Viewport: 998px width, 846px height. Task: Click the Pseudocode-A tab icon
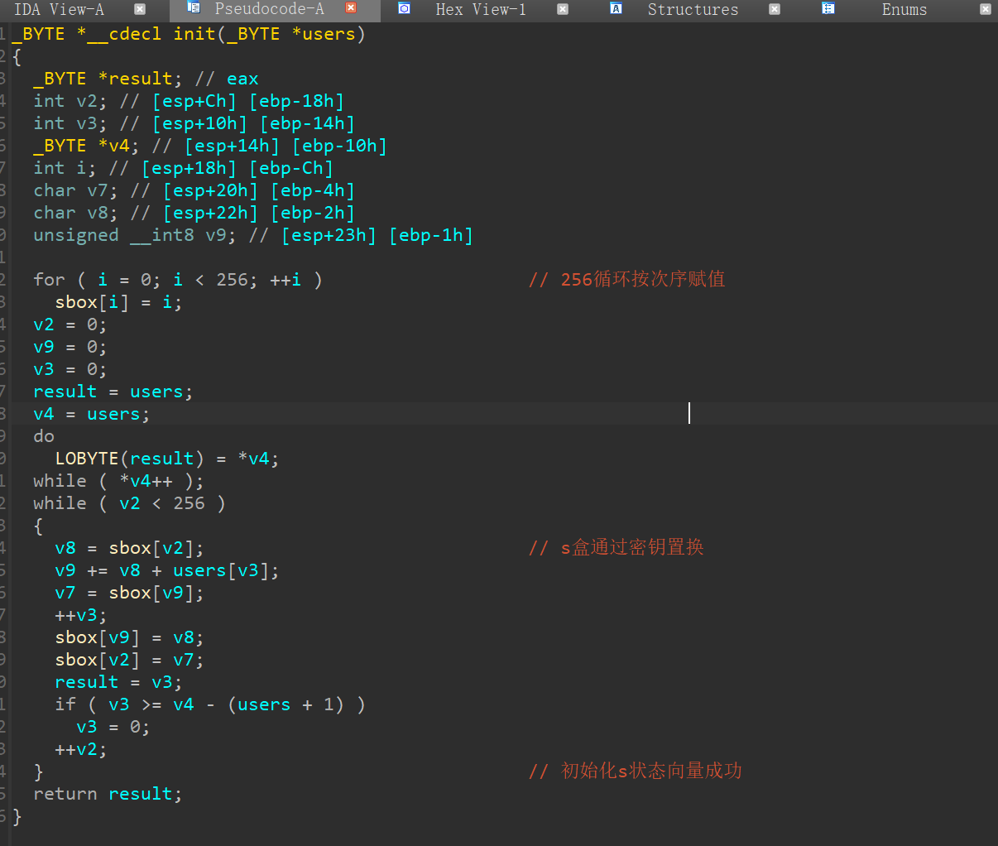tap(194, 9)
